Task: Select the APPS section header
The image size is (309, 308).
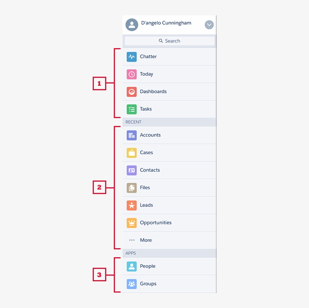Action: pyautogui.click(x=130, y=253)
